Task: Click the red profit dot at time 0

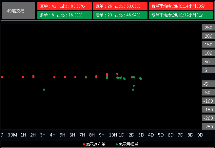Action: pyautogui.click(x=2, y=77)
